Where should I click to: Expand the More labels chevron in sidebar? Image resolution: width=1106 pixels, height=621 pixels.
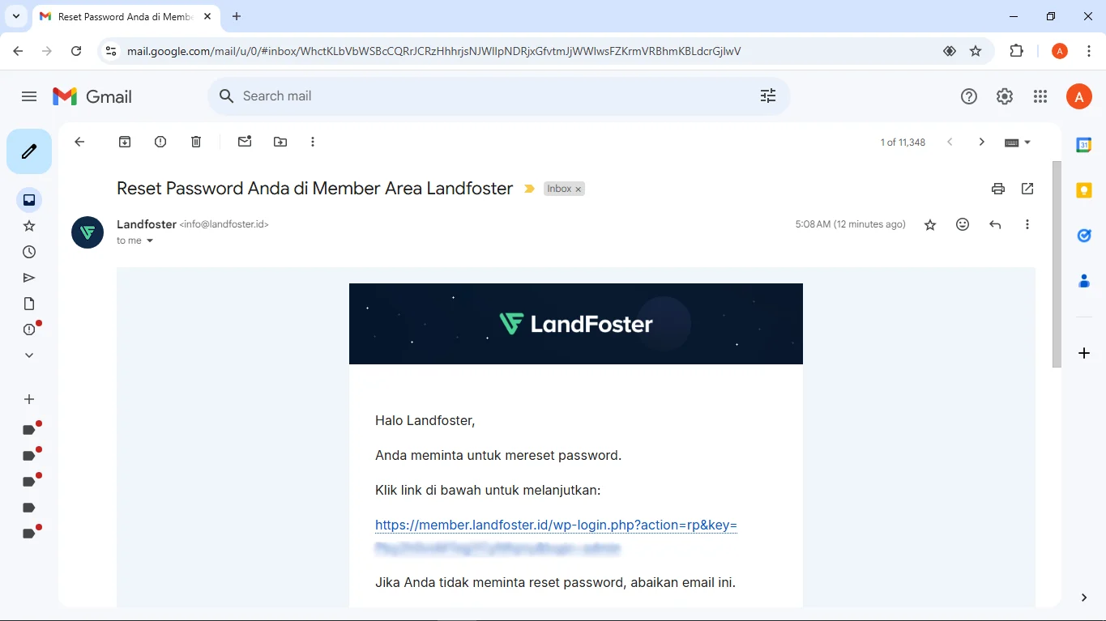29,355
